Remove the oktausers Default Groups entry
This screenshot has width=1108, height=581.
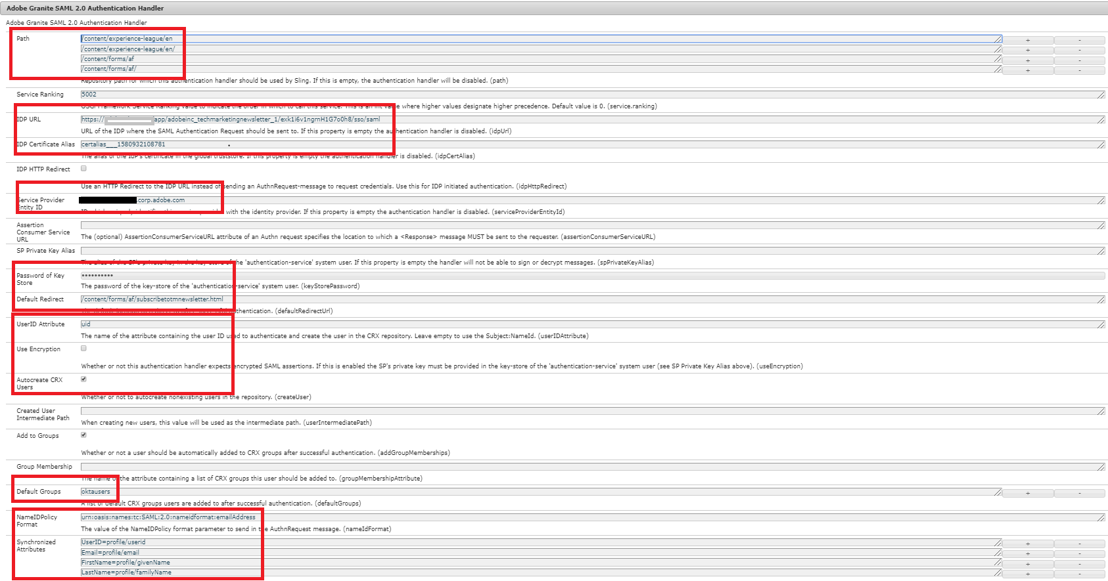pos(1080,493)
